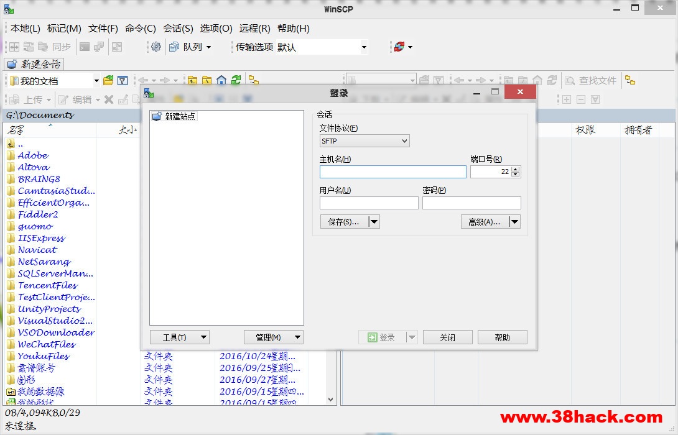Open the terminal console icon in toolbar
This screenshot has height=435, width=678.
pyautogui.click(x=85, y=47)
